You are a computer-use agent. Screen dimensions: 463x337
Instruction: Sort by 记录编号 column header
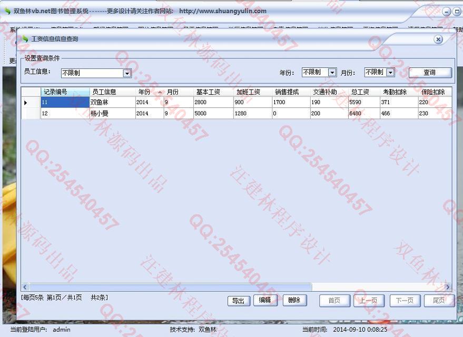[65, 92]
